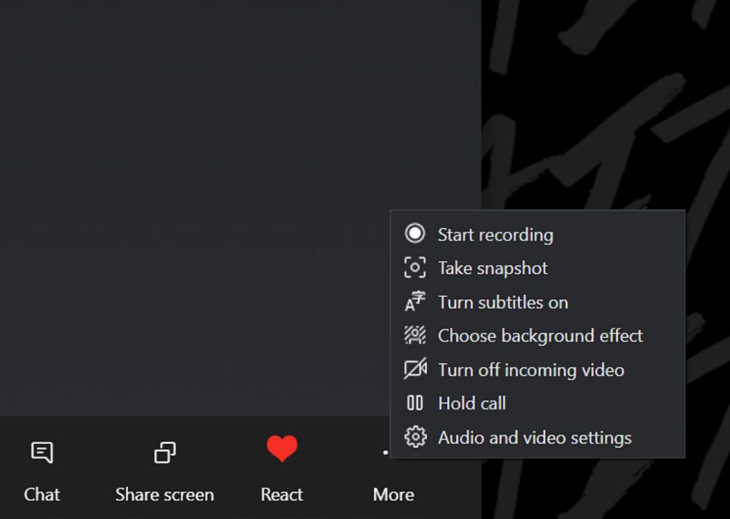Click the subtitles translation icon
This screenshot has height=519, width=730.
[x=415, y=302]
